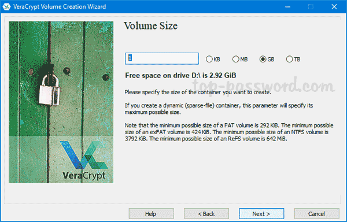Cancel the volume creation wizard

(x=317, y=214)
